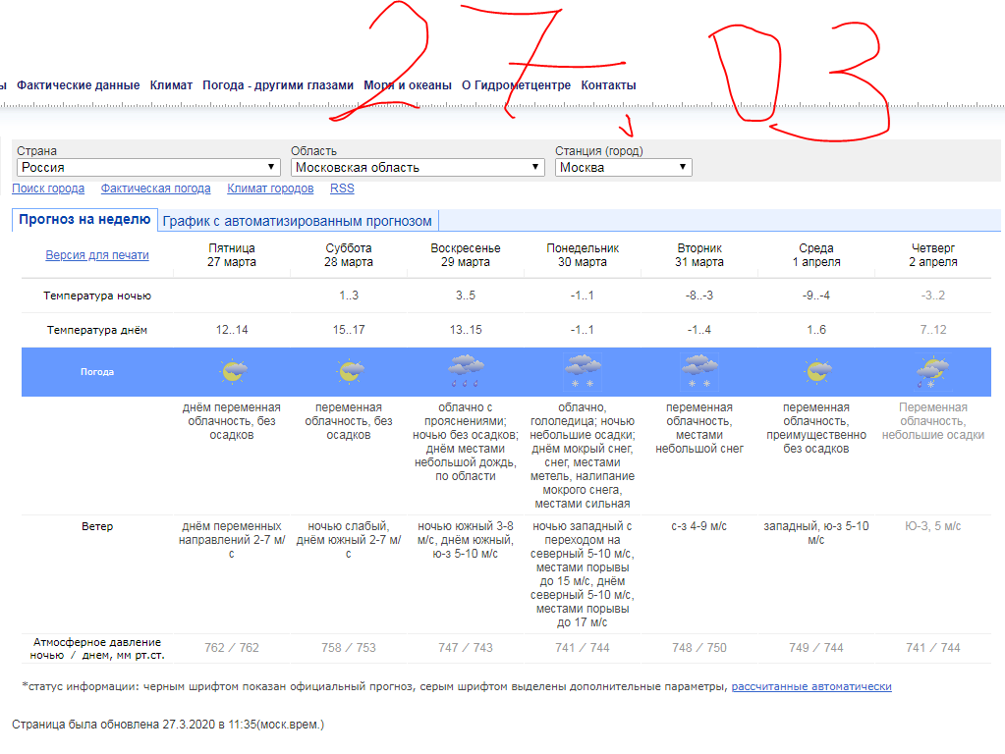Click Saturday 28 March weather icon

pos(350,371)
